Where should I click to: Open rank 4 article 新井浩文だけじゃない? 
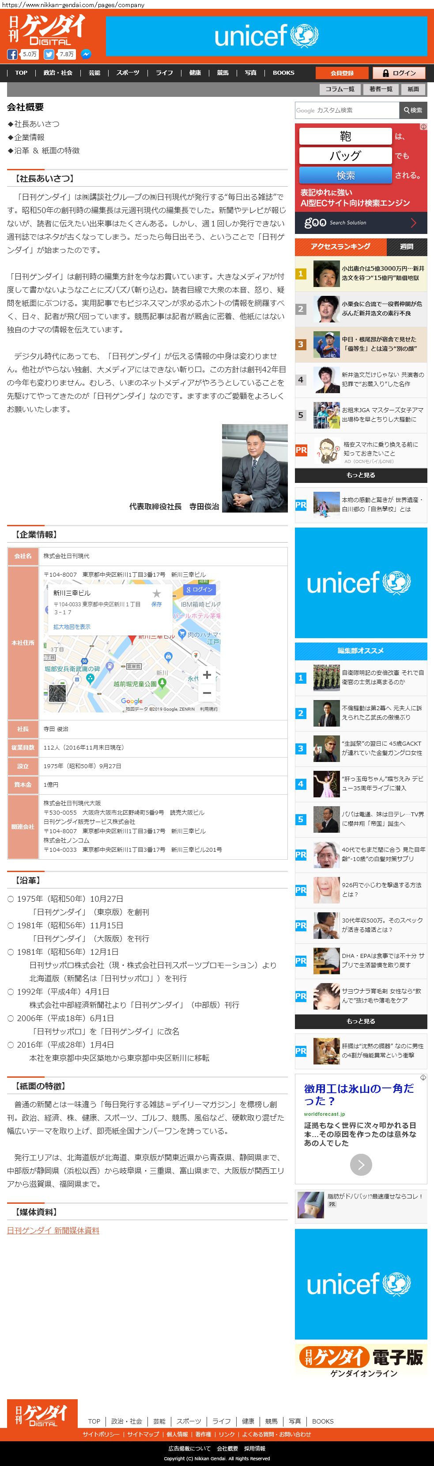point(382,379)
